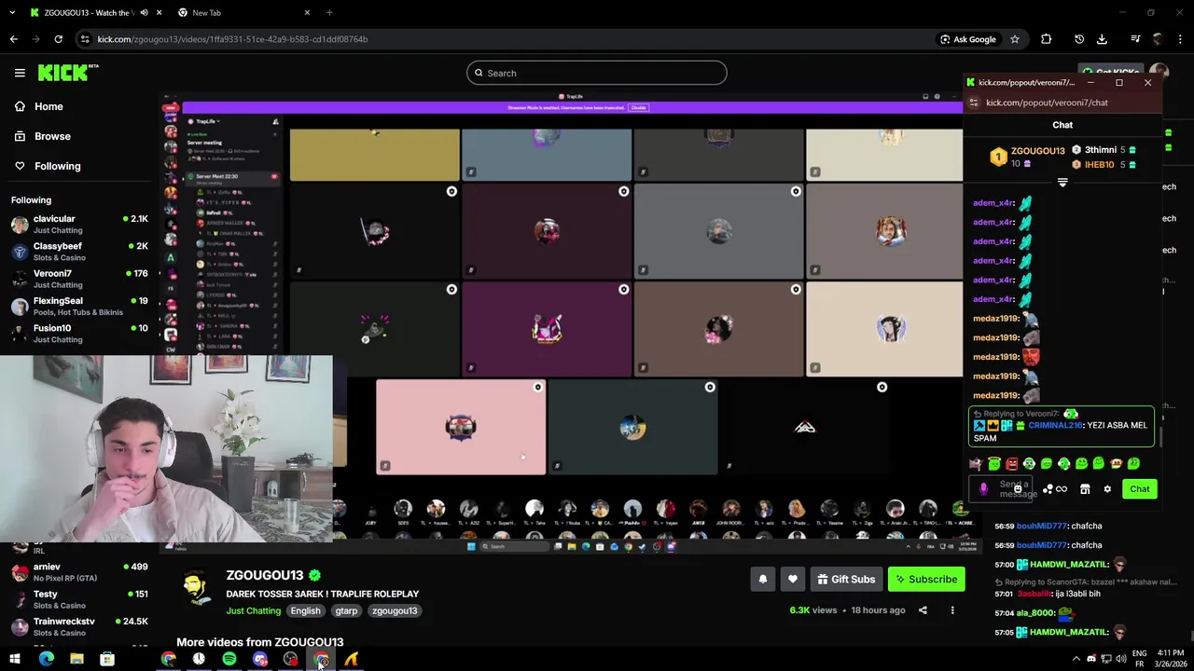This screenshot has height=671, width=1194.
Task: Show hidden system tray icons
Action: tap(1076, 659)
